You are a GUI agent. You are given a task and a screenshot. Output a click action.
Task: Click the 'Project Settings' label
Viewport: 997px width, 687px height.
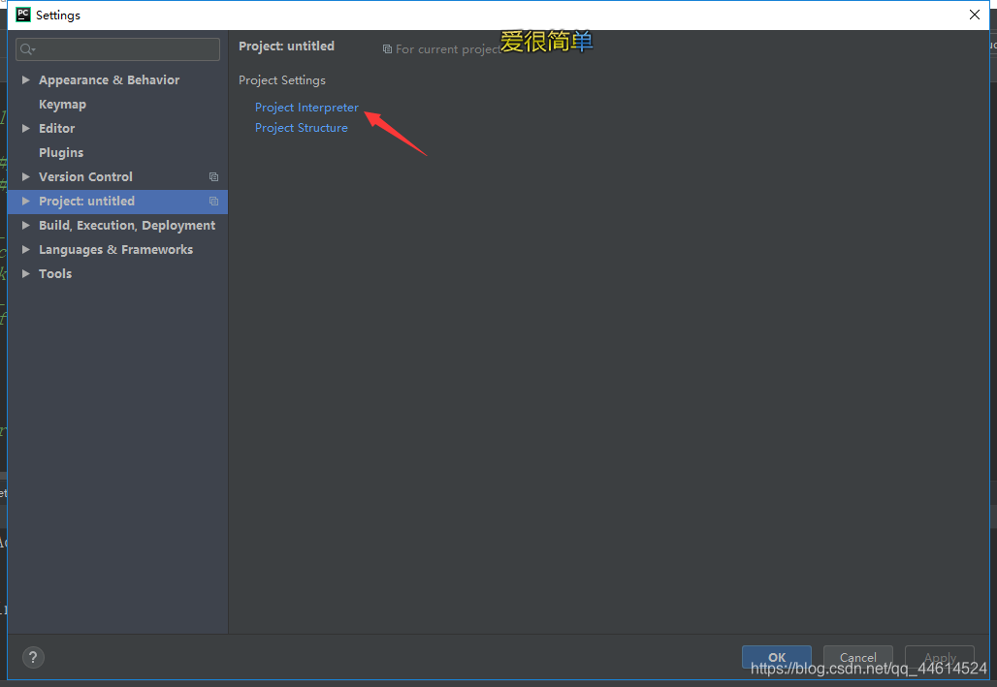tap(281, 80)
